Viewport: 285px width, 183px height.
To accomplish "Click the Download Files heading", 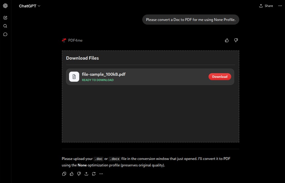I will [x=82, y=58].
